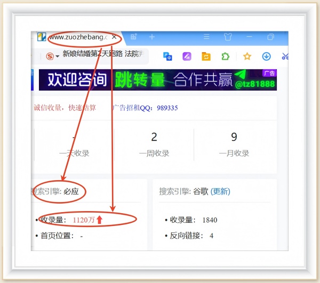Expand the Sogou search engine dropdown arrow
Viewport: 320px width, 283px height.
pyautogui.click(x=57, y=56)
